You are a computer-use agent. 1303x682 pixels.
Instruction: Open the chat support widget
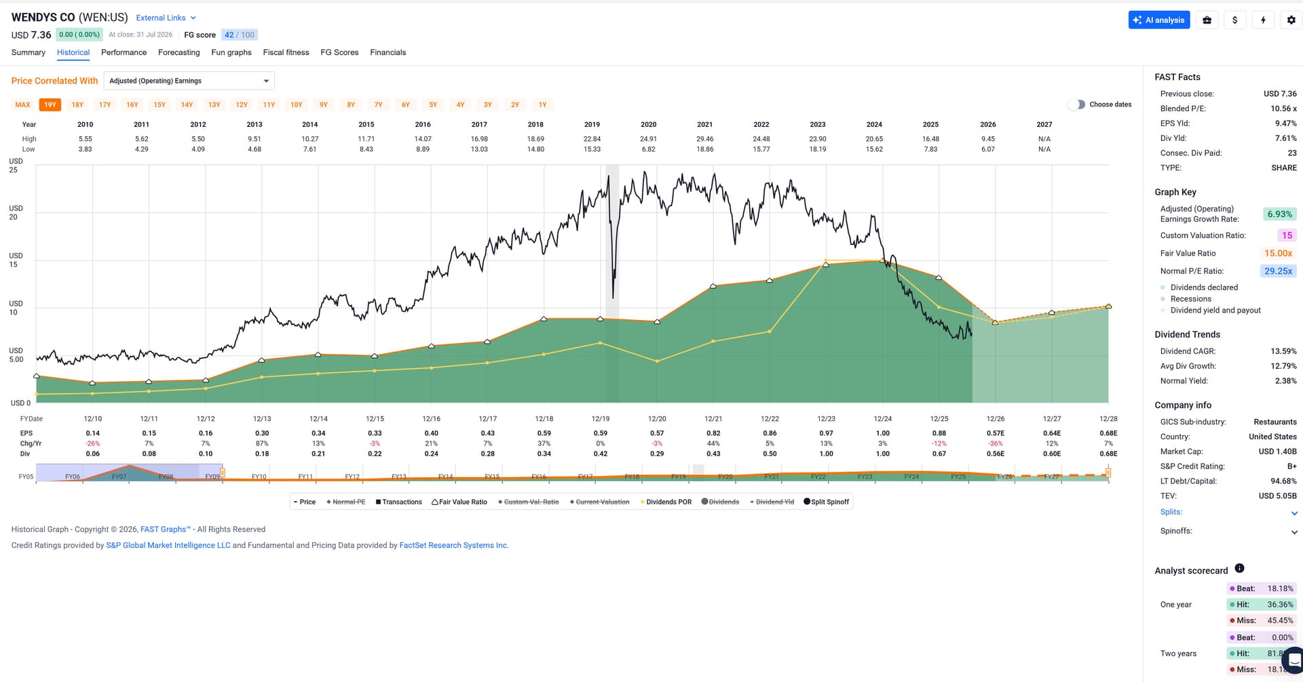click(1293, 660)
